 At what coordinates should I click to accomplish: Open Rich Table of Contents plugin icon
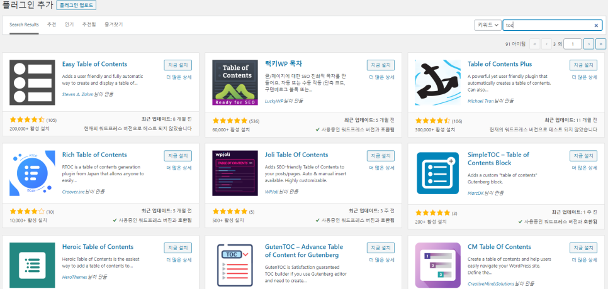point(32,173)
